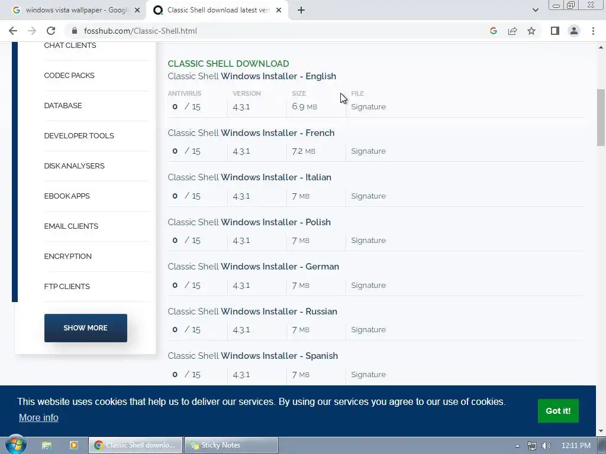Click the 7.2 MB size value
606x454 pixels.
[304, 151]
